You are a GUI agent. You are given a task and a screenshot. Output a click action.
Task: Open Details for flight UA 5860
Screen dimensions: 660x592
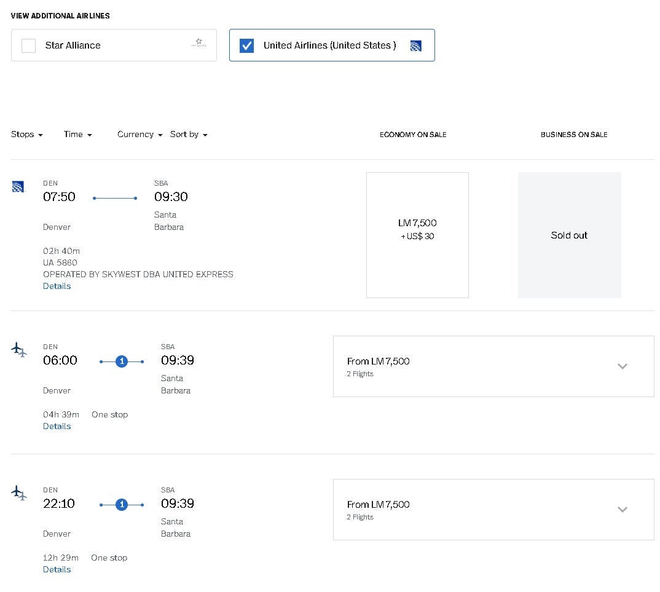tap(57, 286)
